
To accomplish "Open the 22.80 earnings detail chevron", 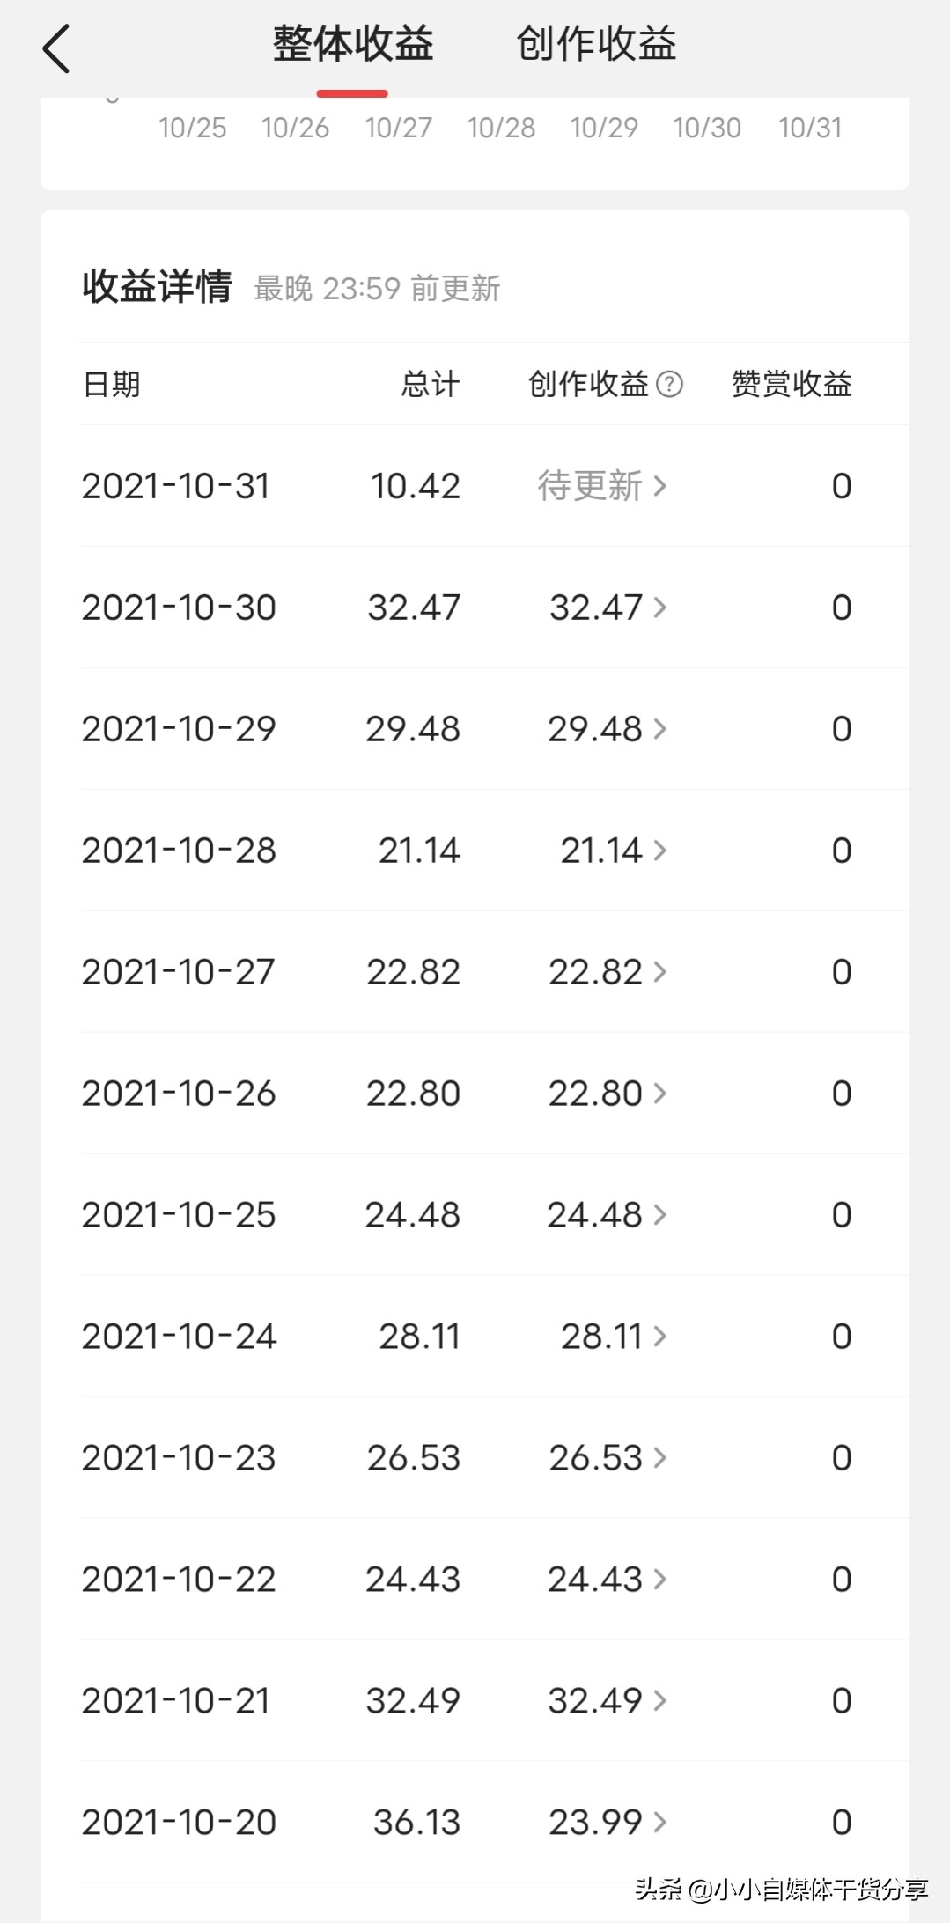I will coord(659,1094).
